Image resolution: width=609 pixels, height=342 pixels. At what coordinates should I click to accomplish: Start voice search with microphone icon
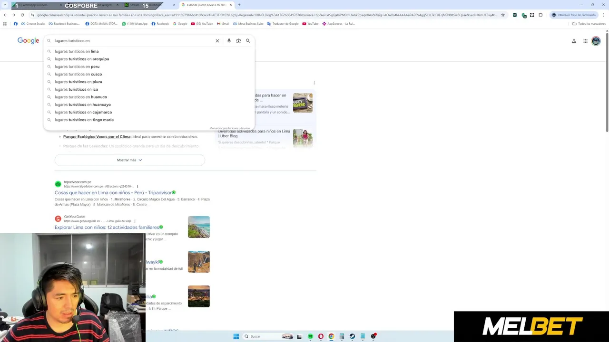pyautogui.click(x=229, y=41)
